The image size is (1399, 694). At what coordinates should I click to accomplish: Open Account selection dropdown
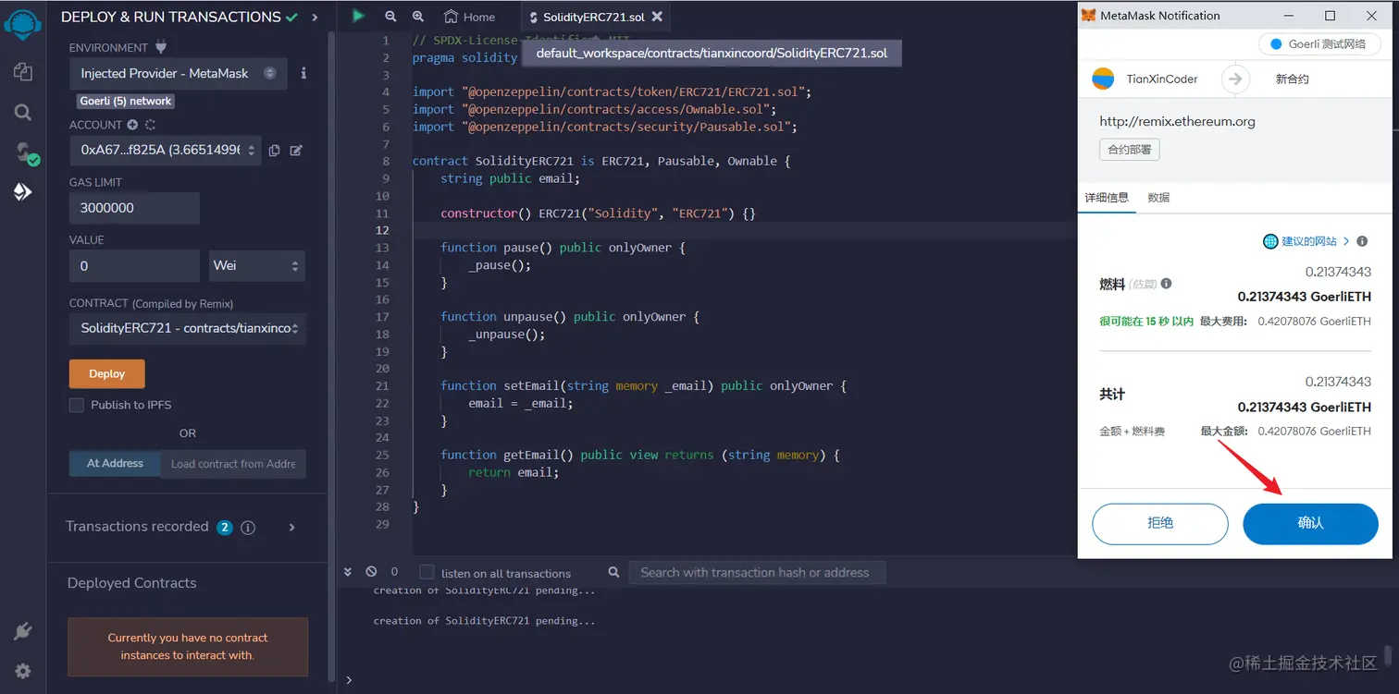pos(166,150)
